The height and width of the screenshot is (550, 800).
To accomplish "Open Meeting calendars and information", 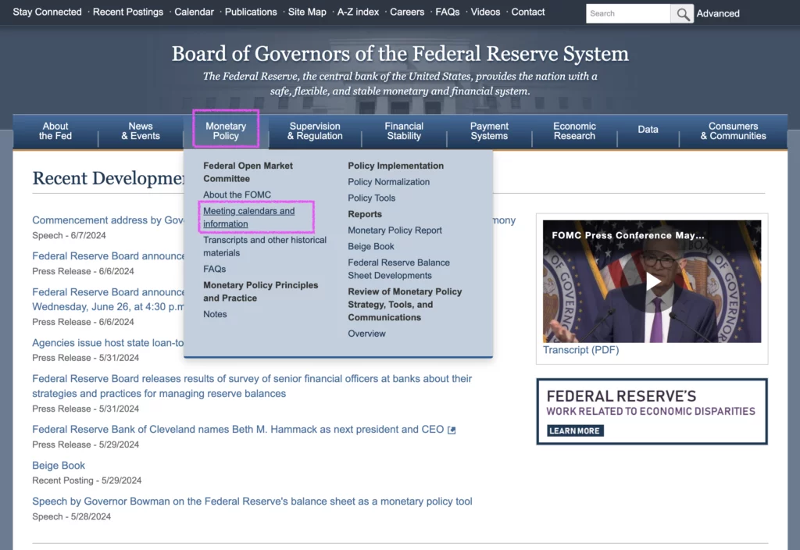I will pos(248,216).
